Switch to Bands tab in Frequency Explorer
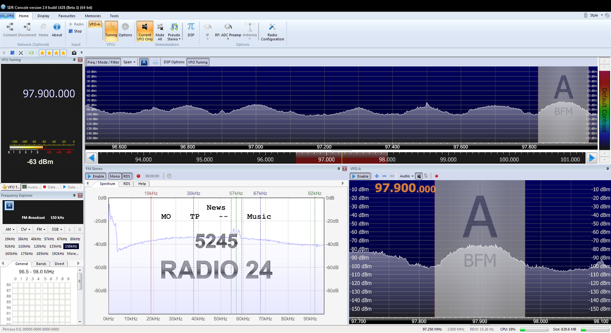 (42, 263)
